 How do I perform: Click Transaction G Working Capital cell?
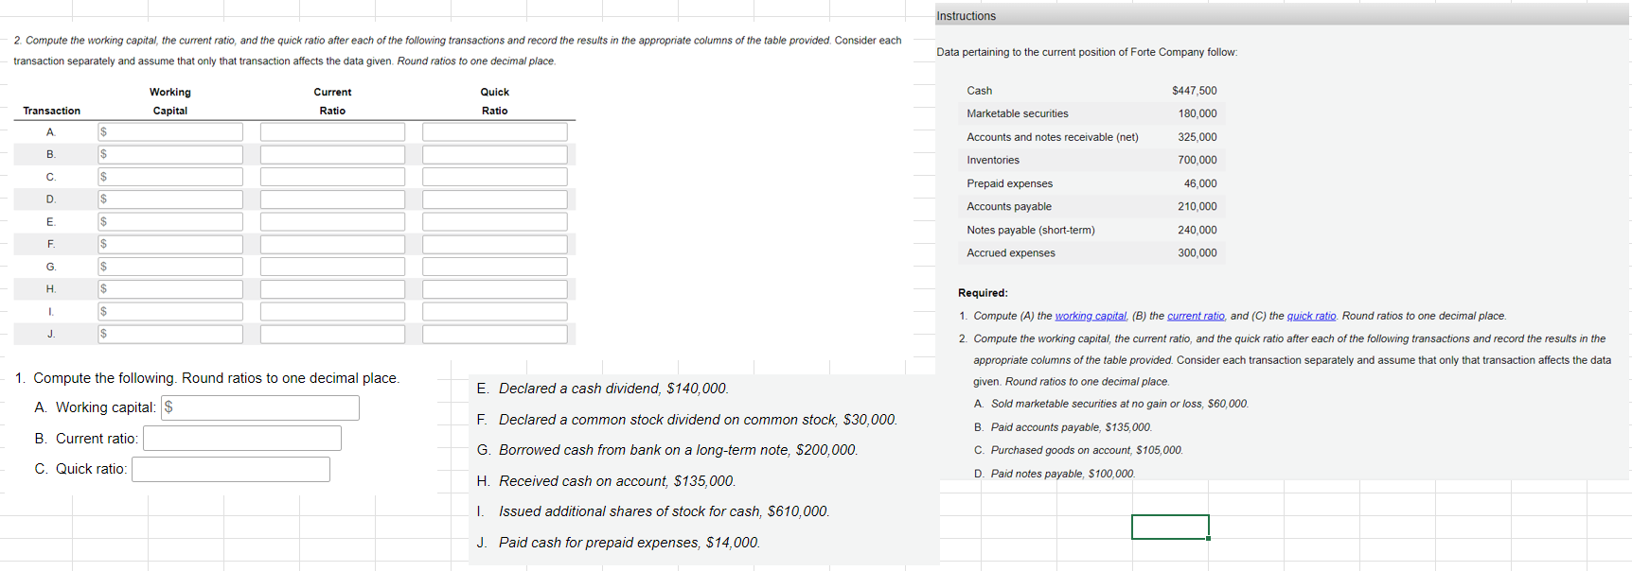[169, 266]
